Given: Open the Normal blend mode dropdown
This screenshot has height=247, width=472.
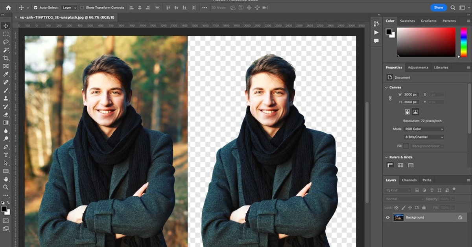Looking at the screenshot, I should click(404, 199).
